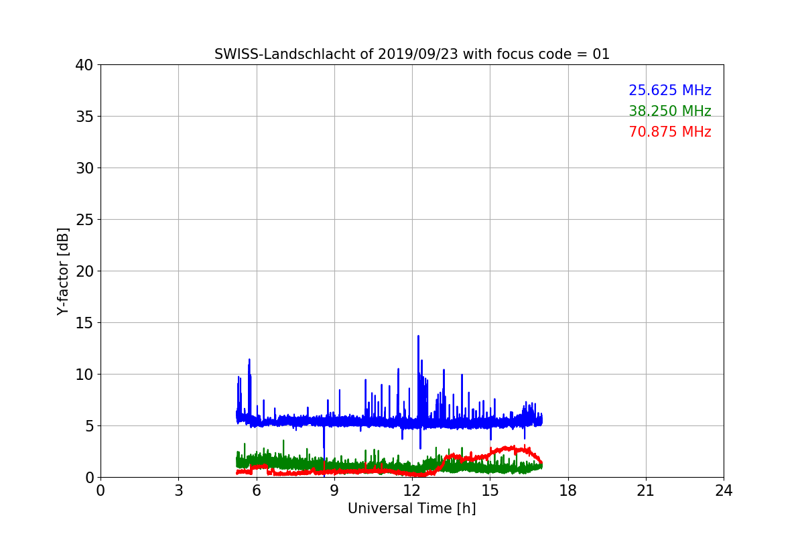
Task: Click x-axis tick label "3"
Action: click(178, 490)
